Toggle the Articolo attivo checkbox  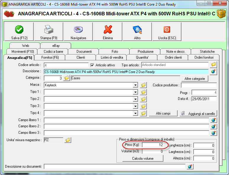(x=92, y=65)
